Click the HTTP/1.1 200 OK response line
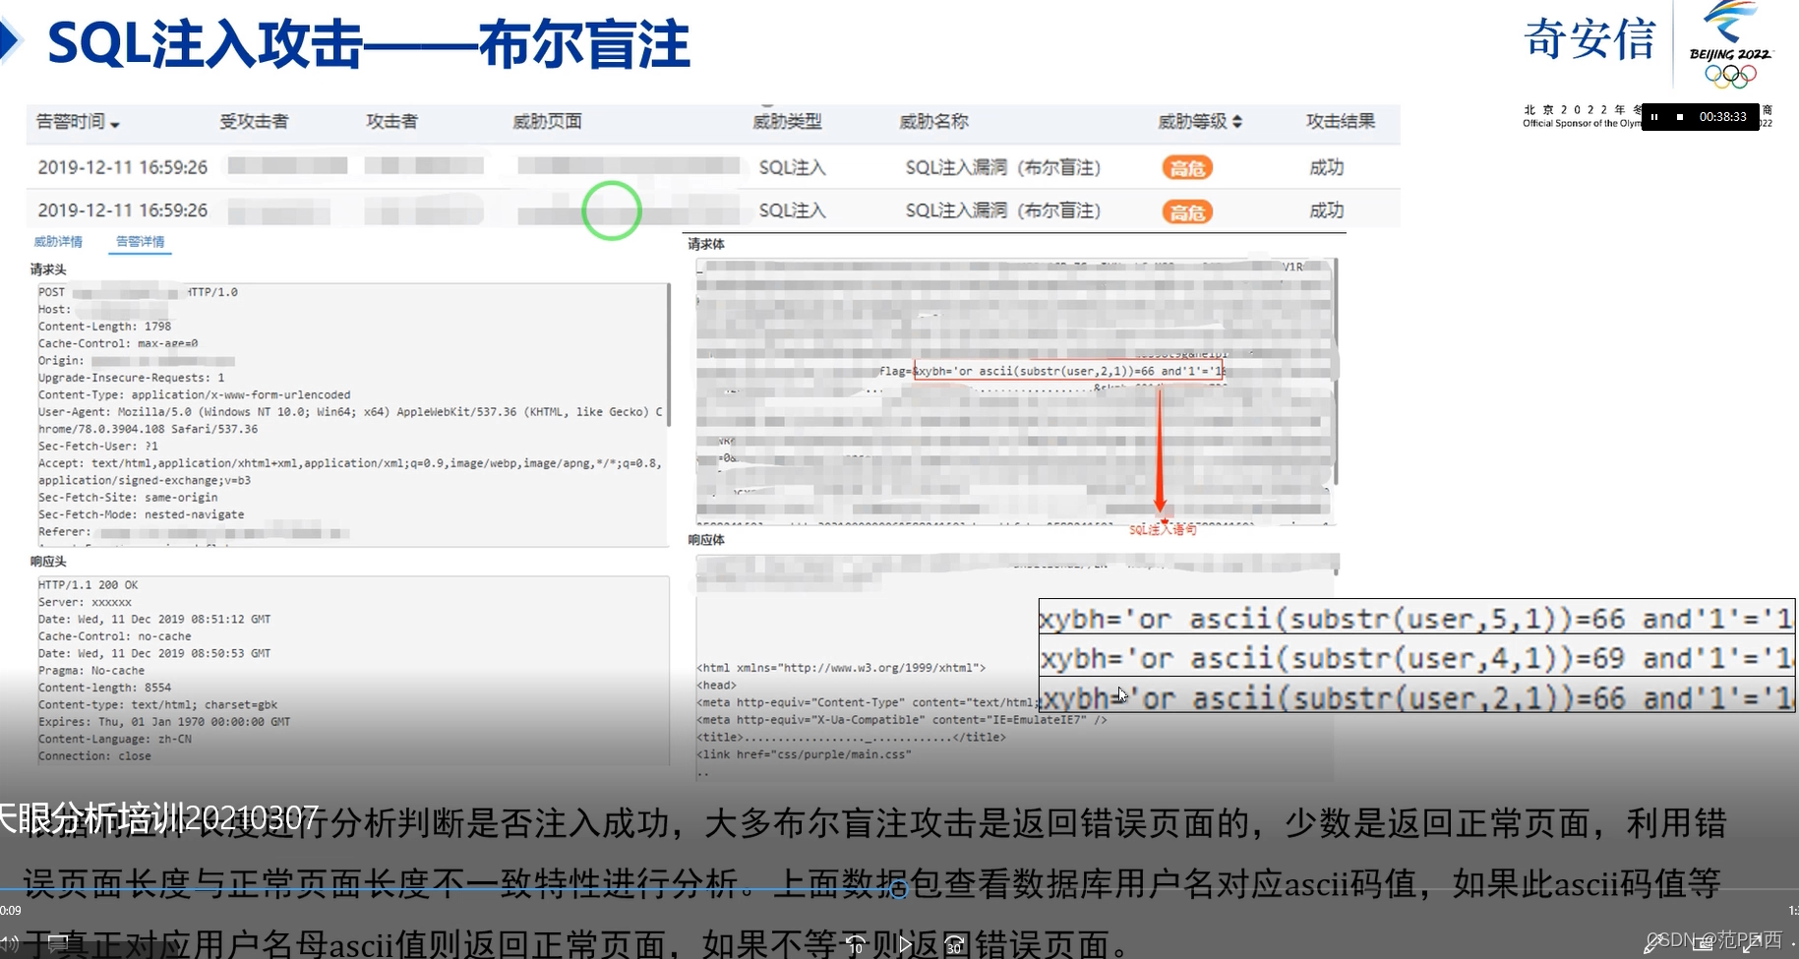1799x959 pixels. tap(88, 585)
